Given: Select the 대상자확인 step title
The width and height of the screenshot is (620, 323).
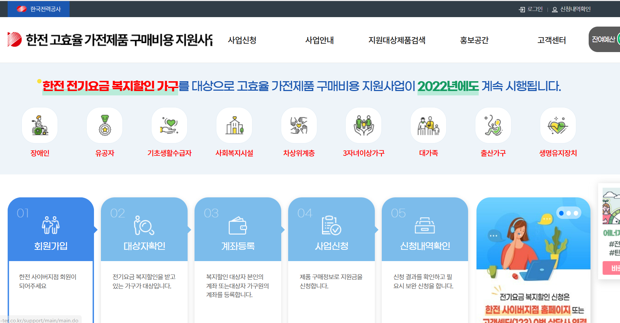Looking at the screenshot, I should [144, 246].
